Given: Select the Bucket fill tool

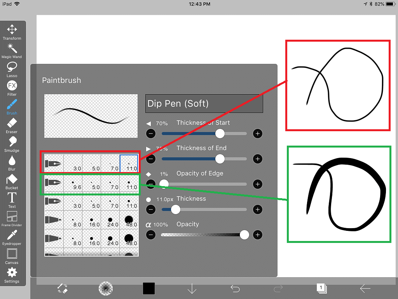Looking at the screenshot, I should point(12,181).
